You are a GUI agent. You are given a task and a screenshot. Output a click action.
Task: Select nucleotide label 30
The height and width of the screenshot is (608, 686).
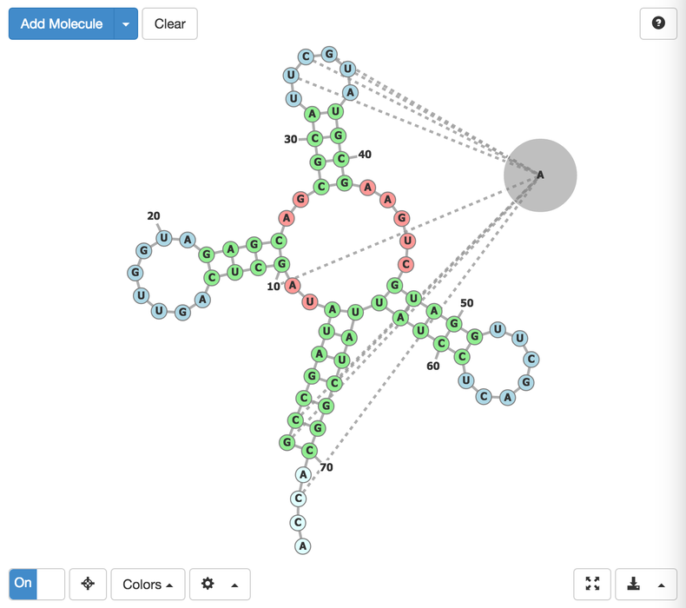pos(291,139)
